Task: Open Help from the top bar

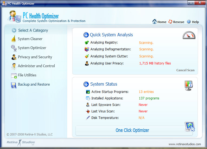Action: pyautogui.click(x=195, y=22)
